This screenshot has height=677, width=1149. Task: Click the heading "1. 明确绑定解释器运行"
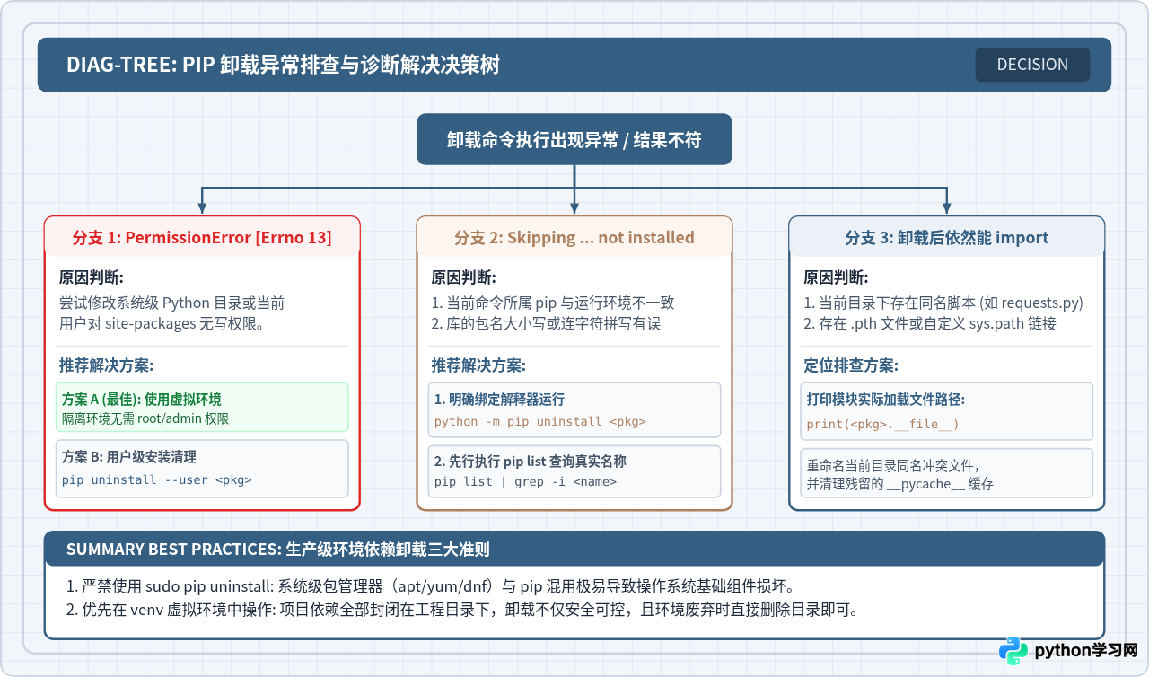coord(500,400)
